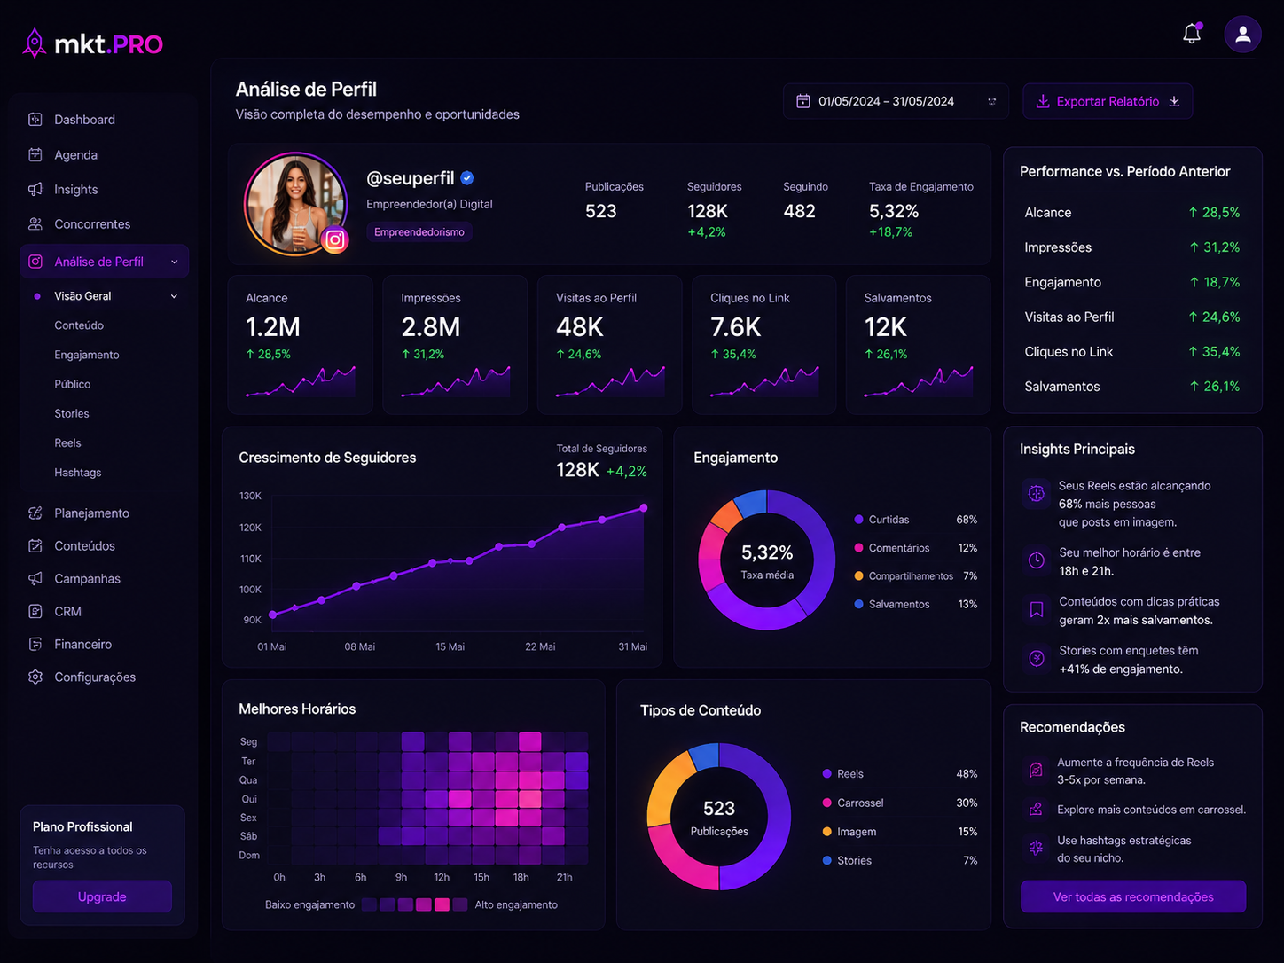Click the verified badge next to @seuperfil
Screen dimensions: 1284x963
point(467,178)
